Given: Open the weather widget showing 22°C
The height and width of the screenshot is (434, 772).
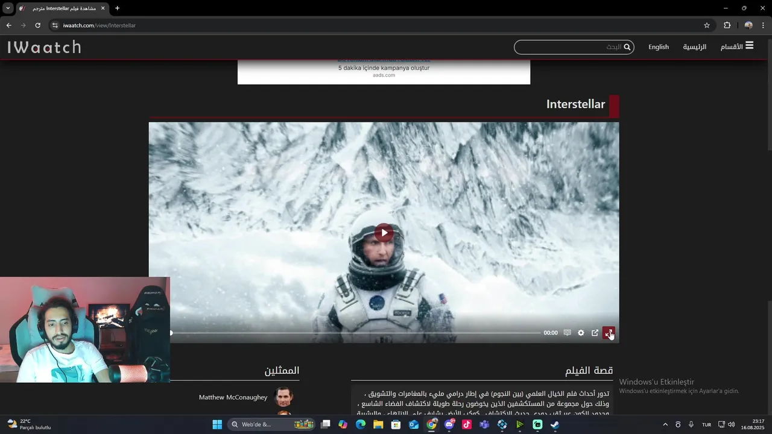Looking at the screenshot, I should click(29, 424).
